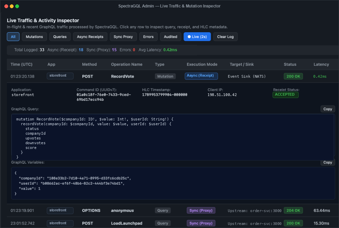The height and width of the screenshot is (228, 339).
Task: Click the Upstream: order-svc:3000 in OPTIONS row
Action: click(x=255, y=211)
